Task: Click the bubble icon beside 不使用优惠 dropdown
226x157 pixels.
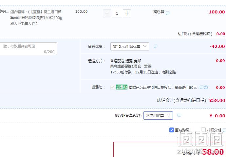Action: 179,115
